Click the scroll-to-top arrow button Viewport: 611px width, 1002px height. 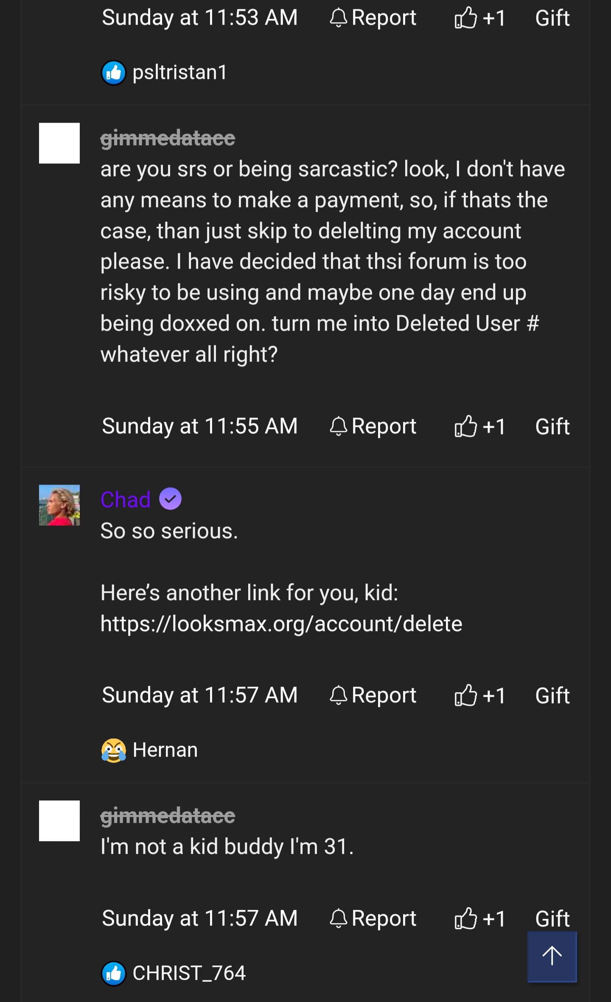pos(552,956)
